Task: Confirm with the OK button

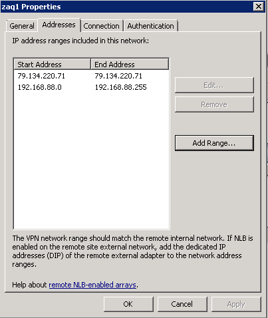Action: [x=128, y=304]
